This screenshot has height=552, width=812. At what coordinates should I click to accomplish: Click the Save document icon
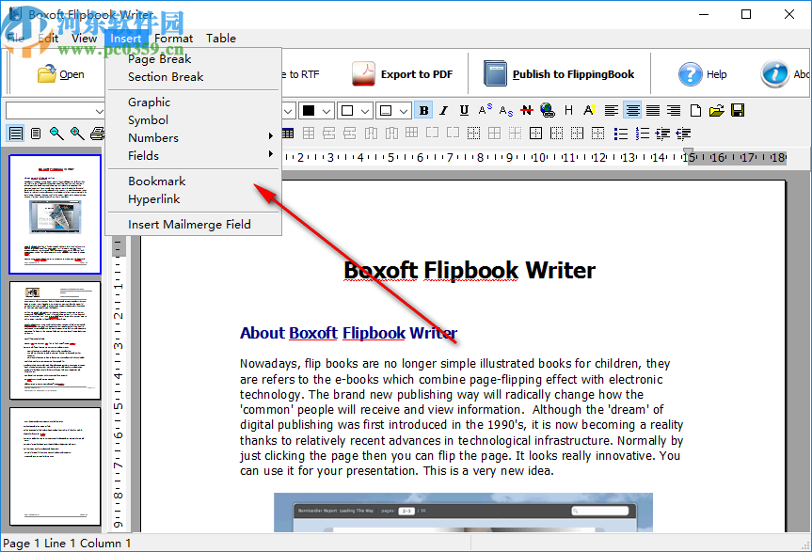pyautogui.click(x=740, y=109)
